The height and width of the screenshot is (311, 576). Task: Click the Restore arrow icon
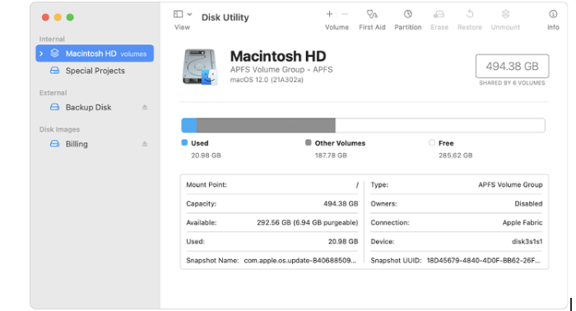click(x=470, y=14)
